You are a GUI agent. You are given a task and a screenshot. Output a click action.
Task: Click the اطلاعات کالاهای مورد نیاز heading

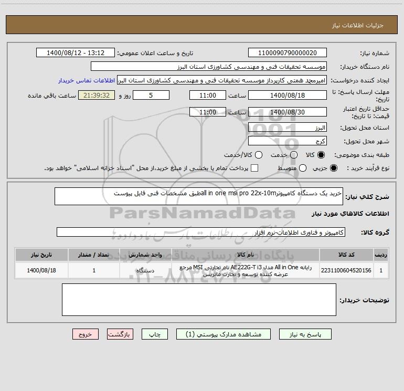(350, 214)
